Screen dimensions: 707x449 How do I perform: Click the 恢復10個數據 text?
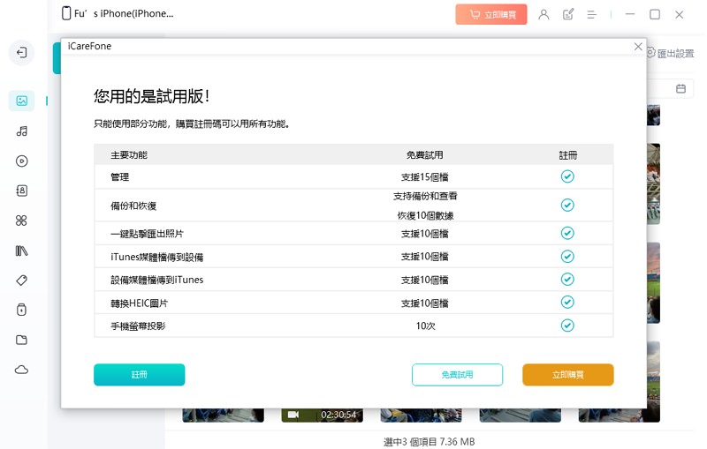pos(425,215)
